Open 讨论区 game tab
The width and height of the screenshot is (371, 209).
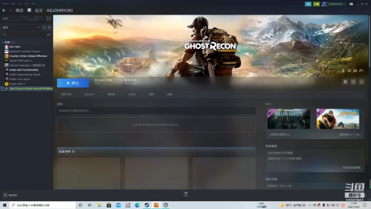(x=132, y=94)
